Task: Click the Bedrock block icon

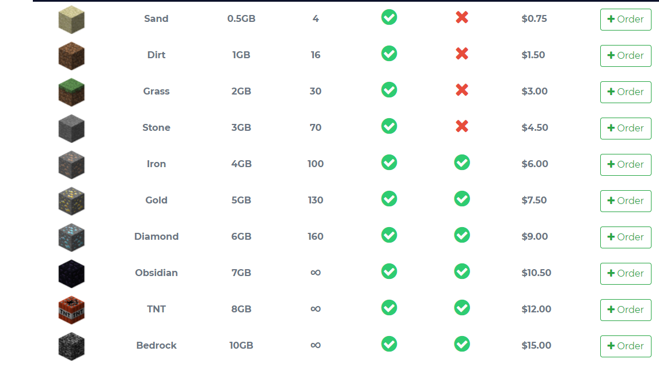Action: [x=71, y=346]
